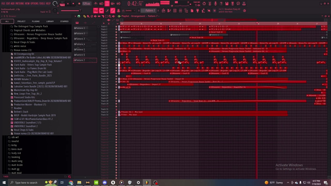
Task: Toggle PAT/SONG playback mode switch
Action: click(62, 4)
